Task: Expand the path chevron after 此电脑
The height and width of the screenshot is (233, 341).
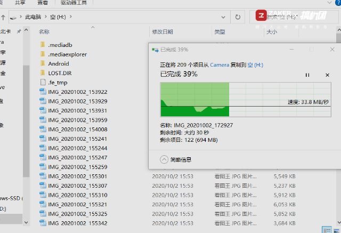Action: click(46, 17)
